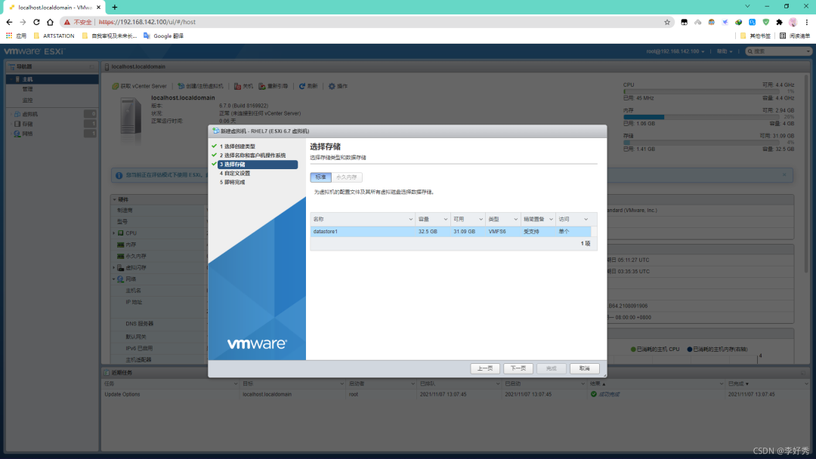
Task: Open the 帮助 (Help) menu
Action: tap(725, 51)
